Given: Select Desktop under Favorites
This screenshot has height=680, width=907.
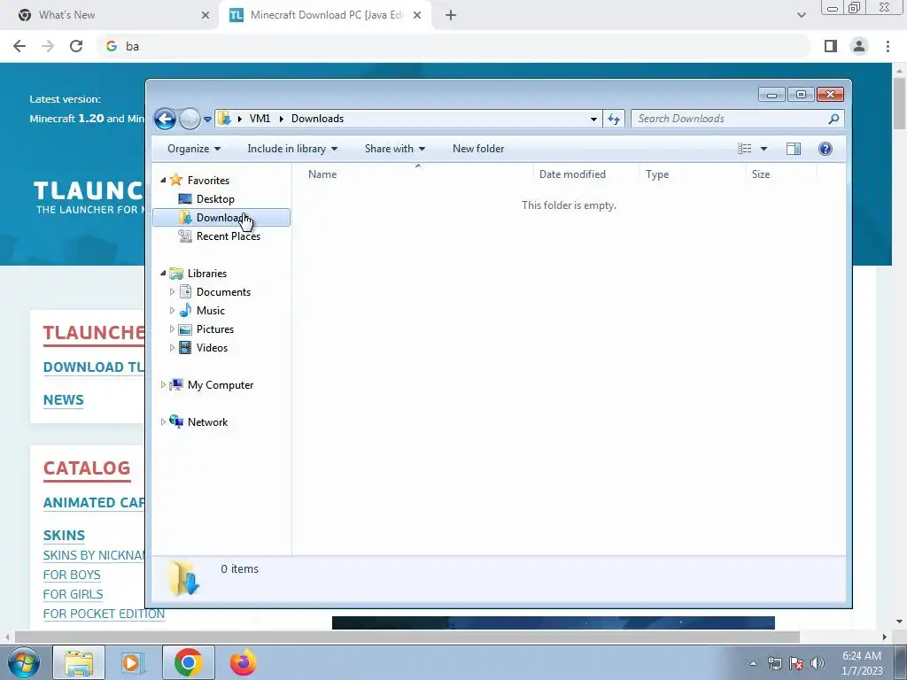Looking at the screenshot, I should tap(215, 199).
